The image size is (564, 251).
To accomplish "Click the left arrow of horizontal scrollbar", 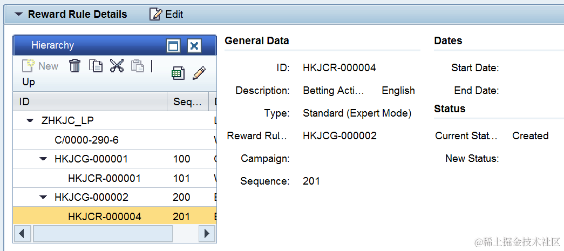I will [x=22, y=234].
